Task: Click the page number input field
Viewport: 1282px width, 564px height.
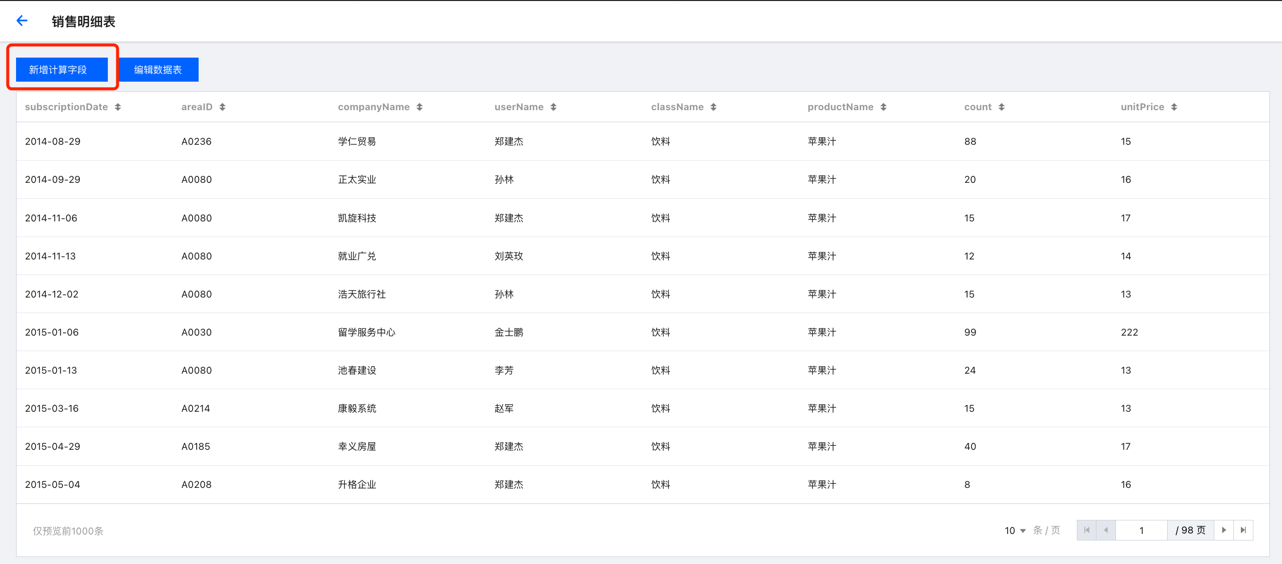Action: [1142, 530]
